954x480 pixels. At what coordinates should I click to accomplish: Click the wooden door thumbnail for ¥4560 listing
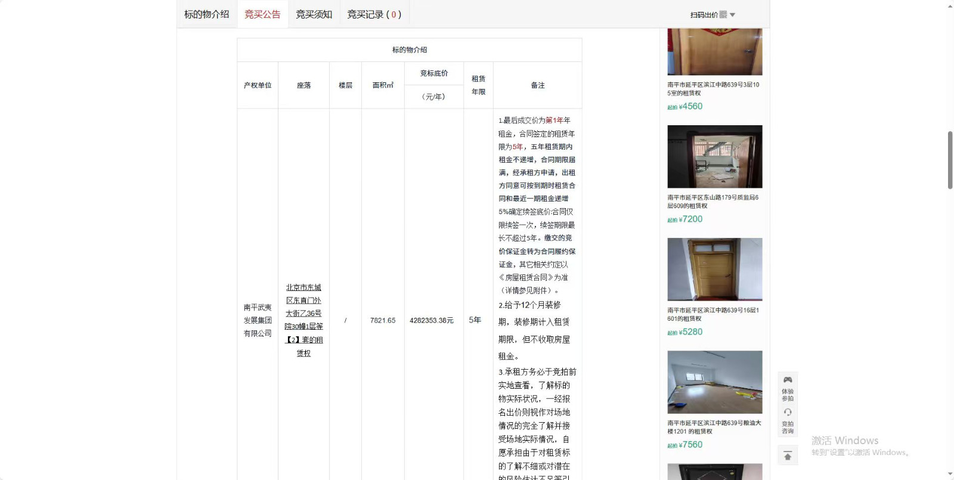(715, 52)
